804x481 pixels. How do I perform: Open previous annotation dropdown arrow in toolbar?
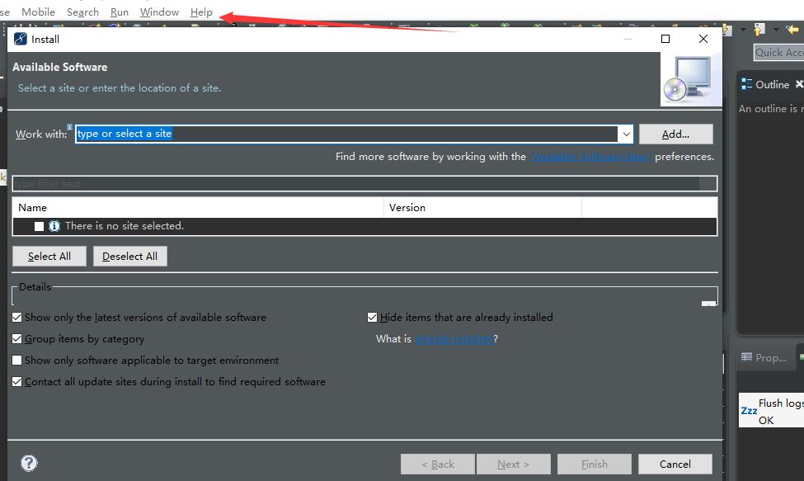coord(776,29)
